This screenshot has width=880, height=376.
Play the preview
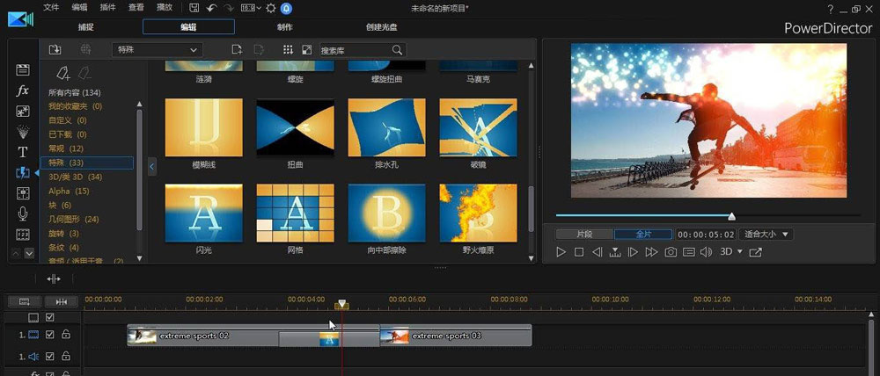coord(561,252)
